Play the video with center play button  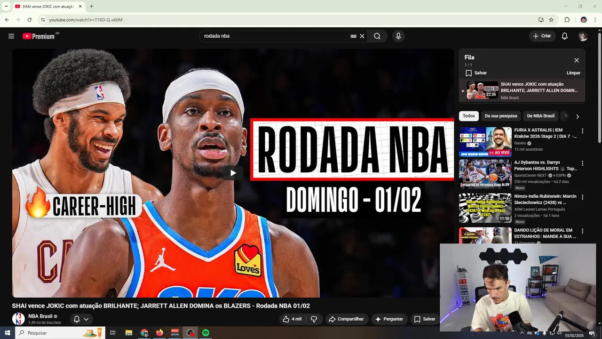(233, 173)
